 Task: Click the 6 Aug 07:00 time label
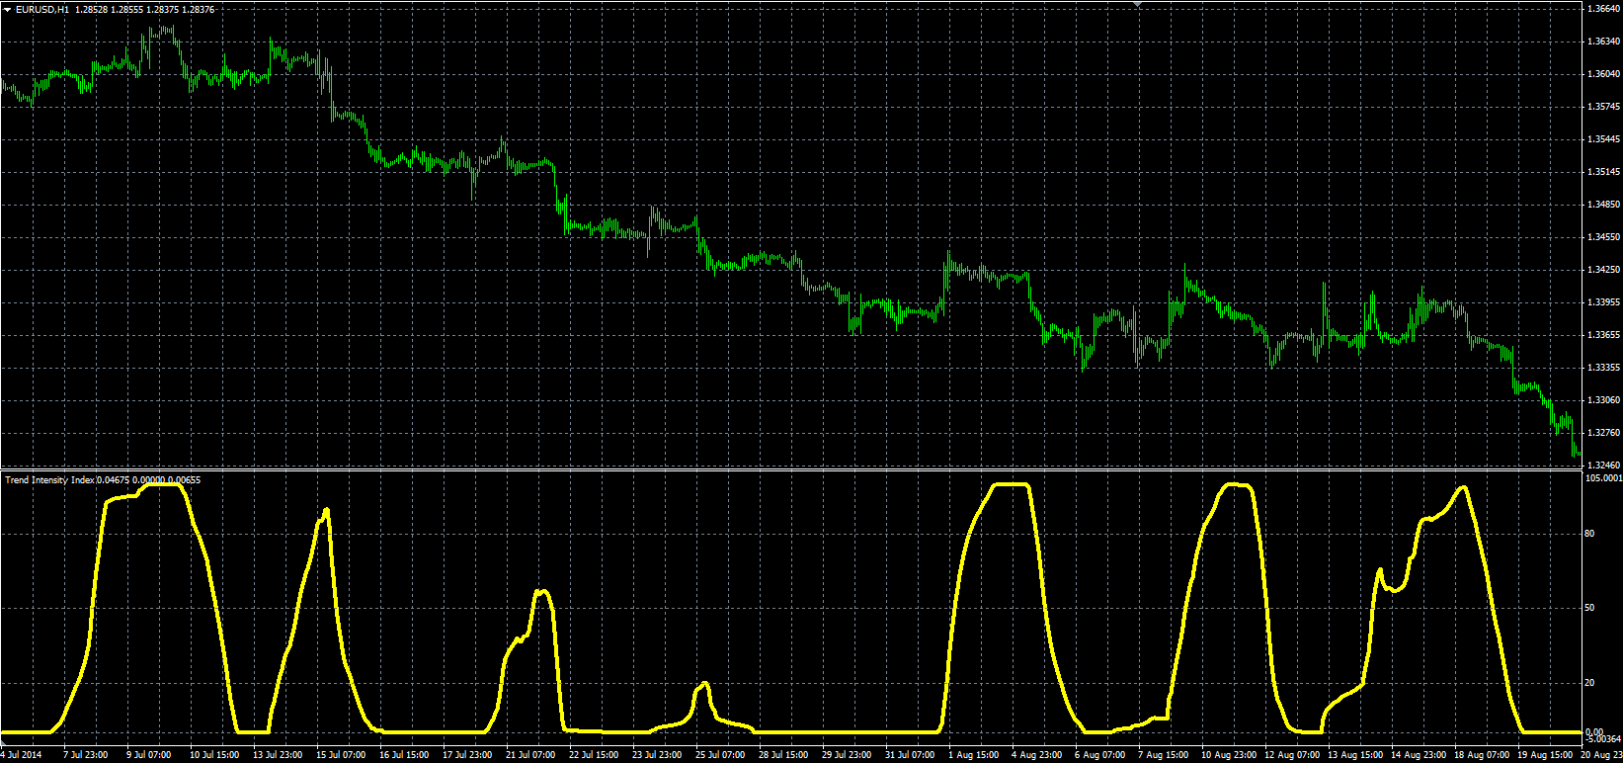coord(1098,755)
